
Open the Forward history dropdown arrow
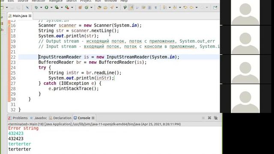[207, 8]
